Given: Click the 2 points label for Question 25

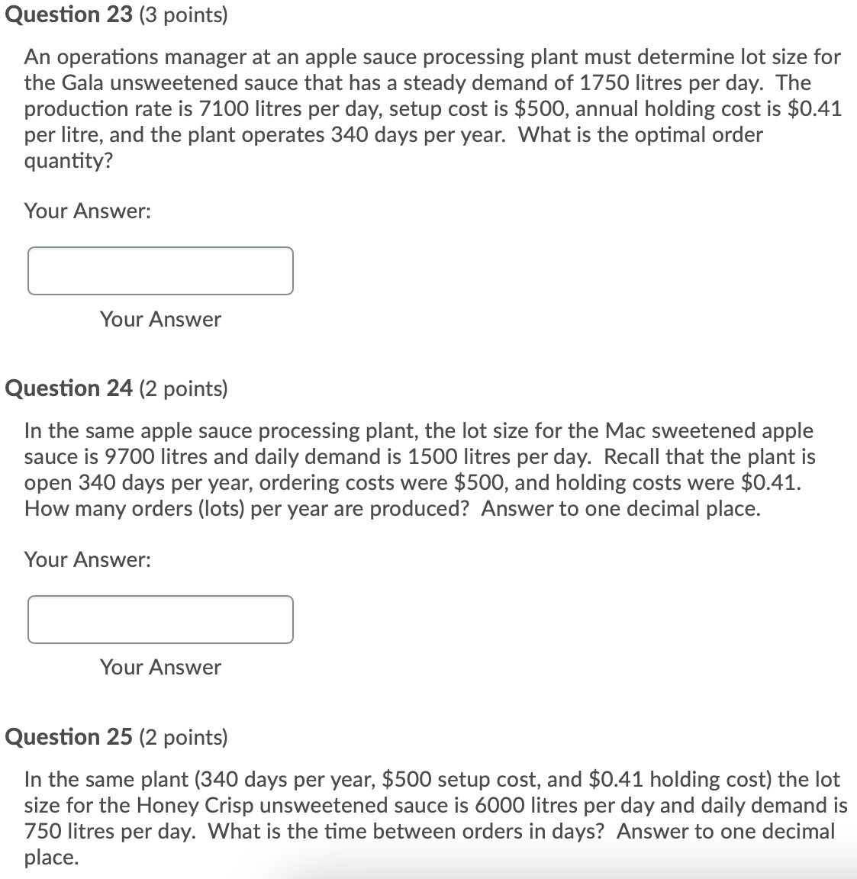Looking at the screenshot, I should click(184, 737).
